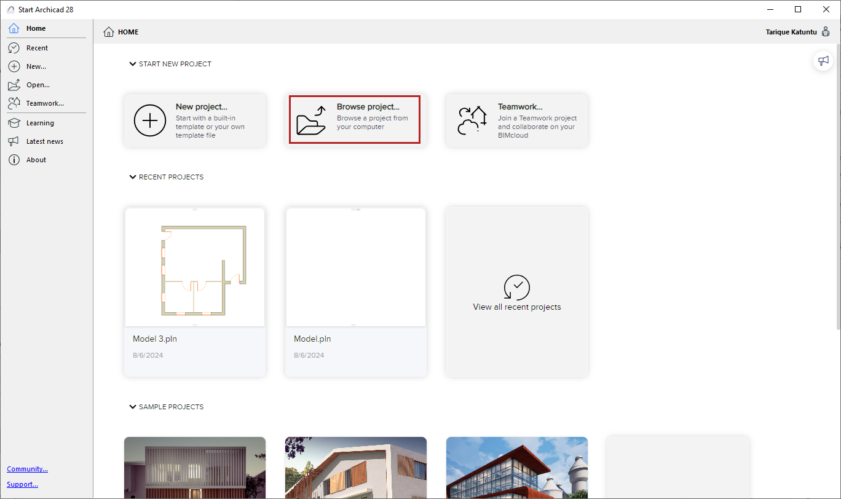Collapse the START NEW PROJECT section
The width and height of the screenshot is (841, 499).
pyautogui.click(x=132, y=64)
